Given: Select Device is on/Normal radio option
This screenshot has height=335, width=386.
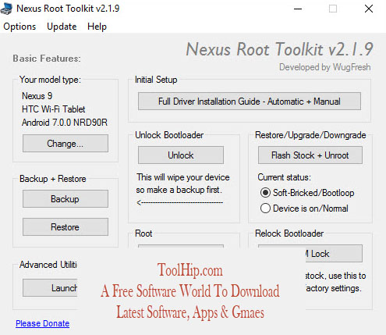Looking at the screenshot, I should (265, 208).
